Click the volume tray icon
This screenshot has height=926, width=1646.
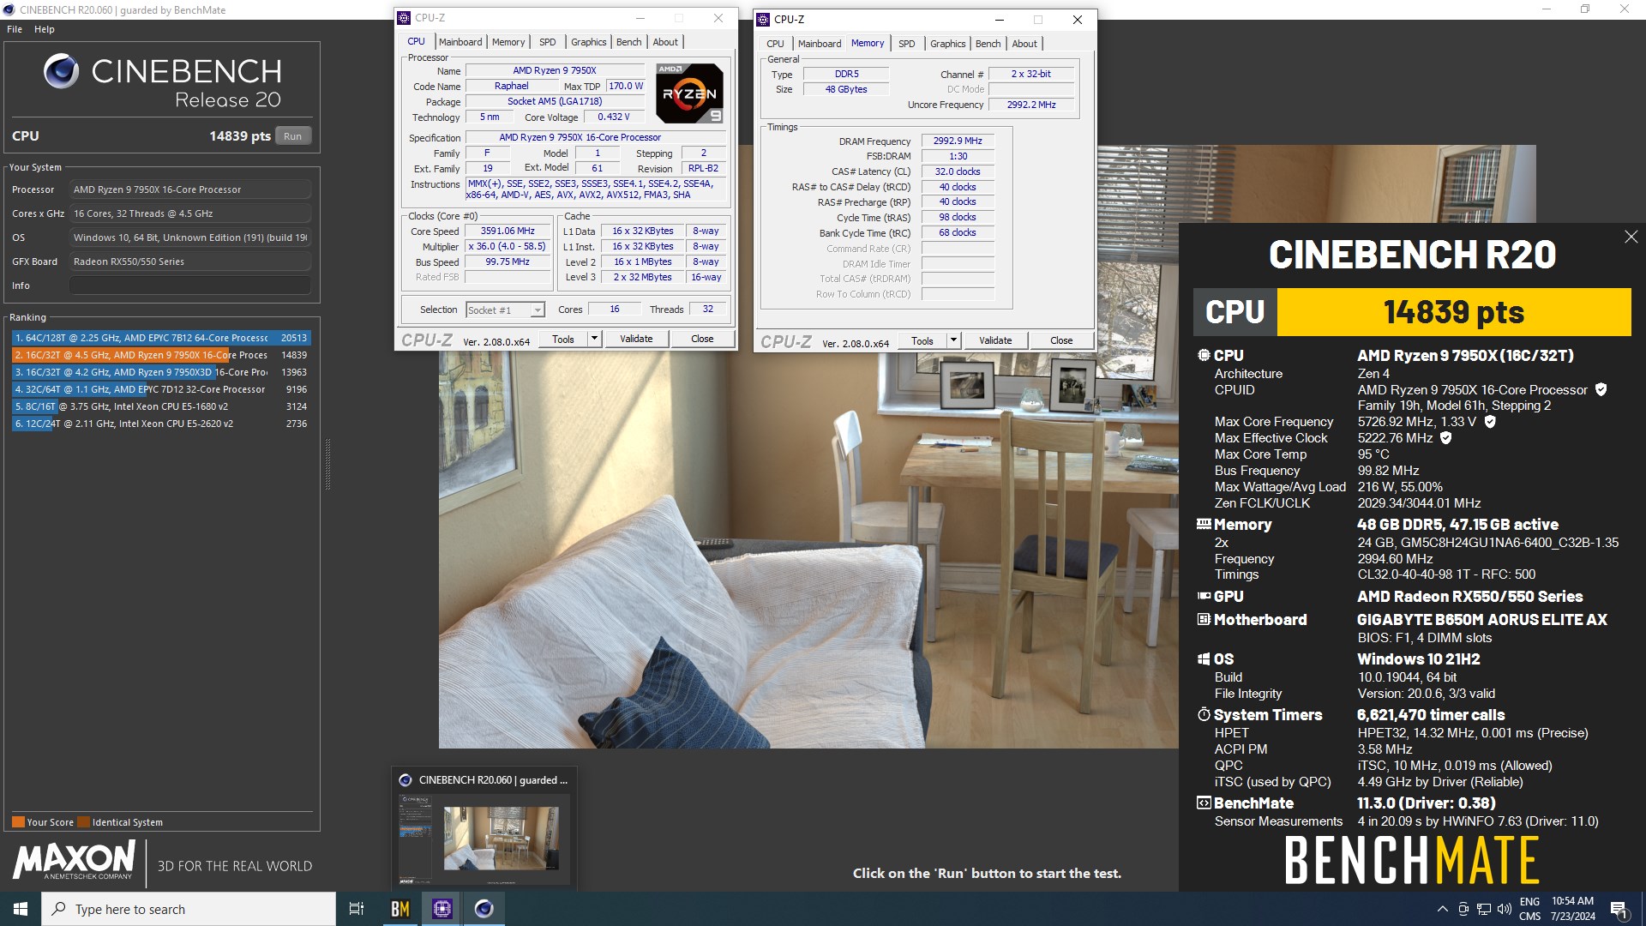[1504, 909]
